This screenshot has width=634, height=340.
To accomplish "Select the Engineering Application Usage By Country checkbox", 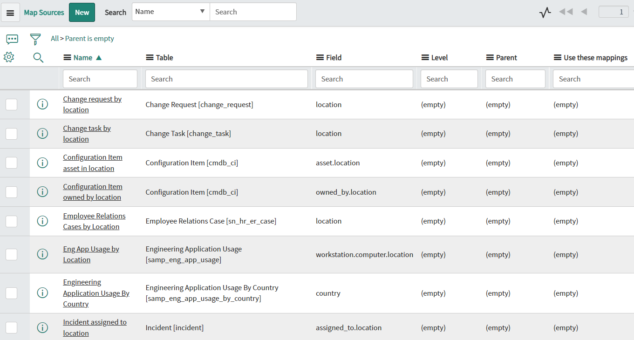I will click(x=11, y=293).
